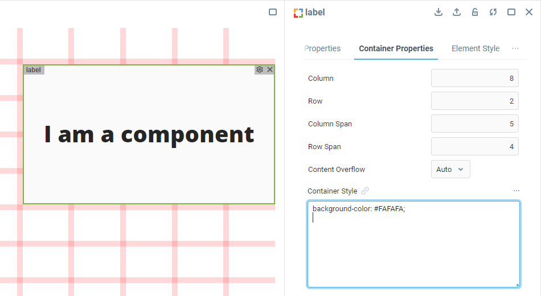The height and width of the screenshot is (296, 541).
Task: Maximize the label properties panel
Action: click(511, 12)
